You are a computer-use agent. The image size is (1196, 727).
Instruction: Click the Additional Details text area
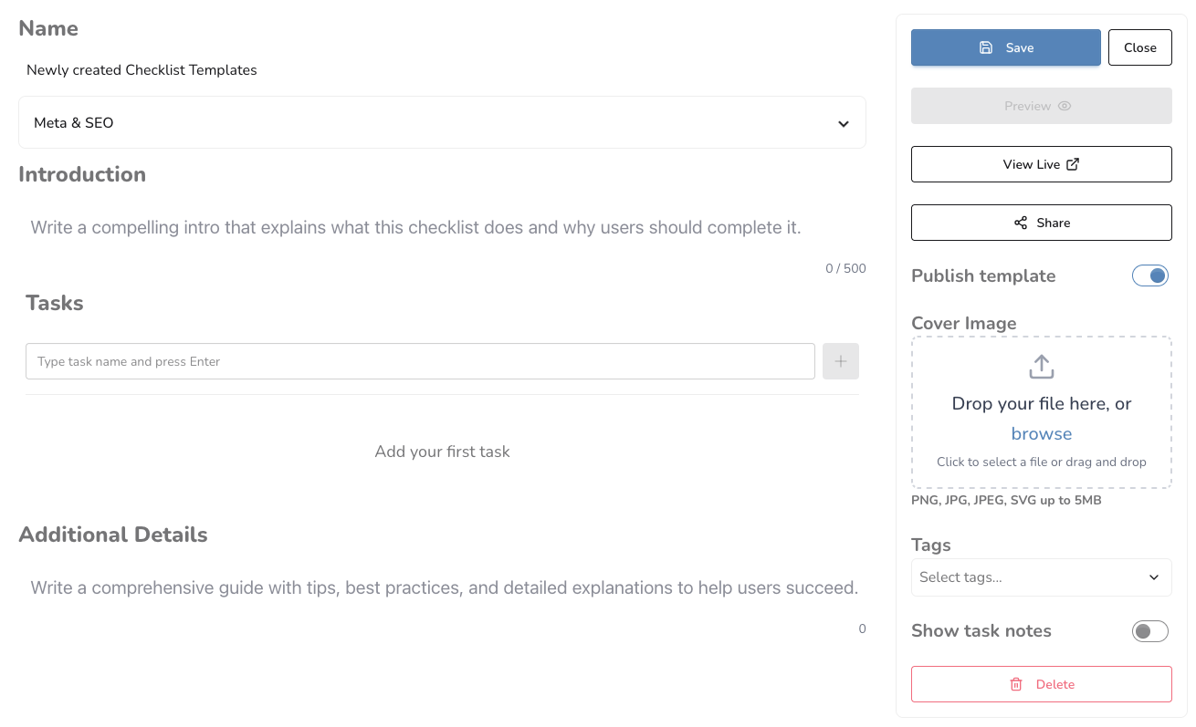(x=442, y=587)
